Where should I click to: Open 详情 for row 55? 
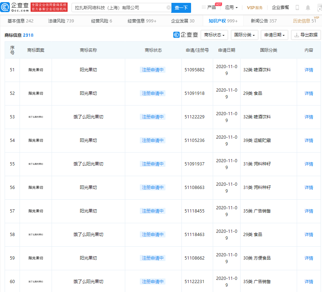point(308,164)
